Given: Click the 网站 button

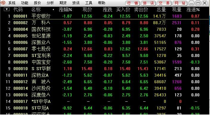Looking at the screenshot, I should [180, 3].
